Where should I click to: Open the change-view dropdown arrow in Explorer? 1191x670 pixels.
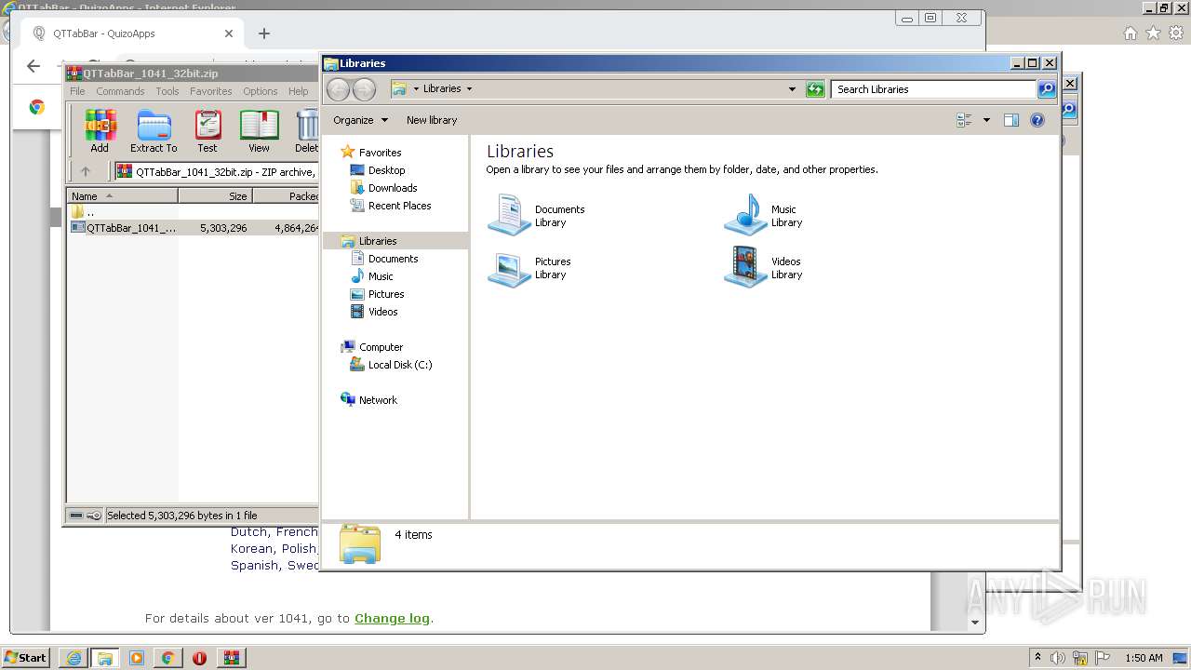click(986, 120)
